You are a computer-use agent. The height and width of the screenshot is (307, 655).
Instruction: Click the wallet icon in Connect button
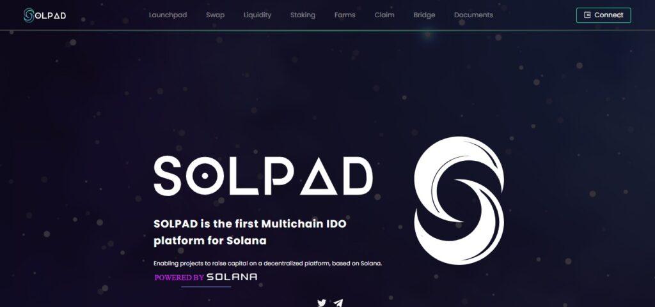(587, 15)
